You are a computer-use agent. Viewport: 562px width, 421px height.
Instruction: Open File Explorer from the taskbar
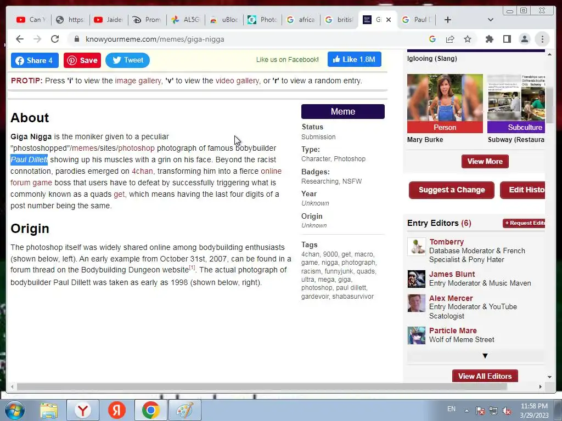[x=49, y=410]
